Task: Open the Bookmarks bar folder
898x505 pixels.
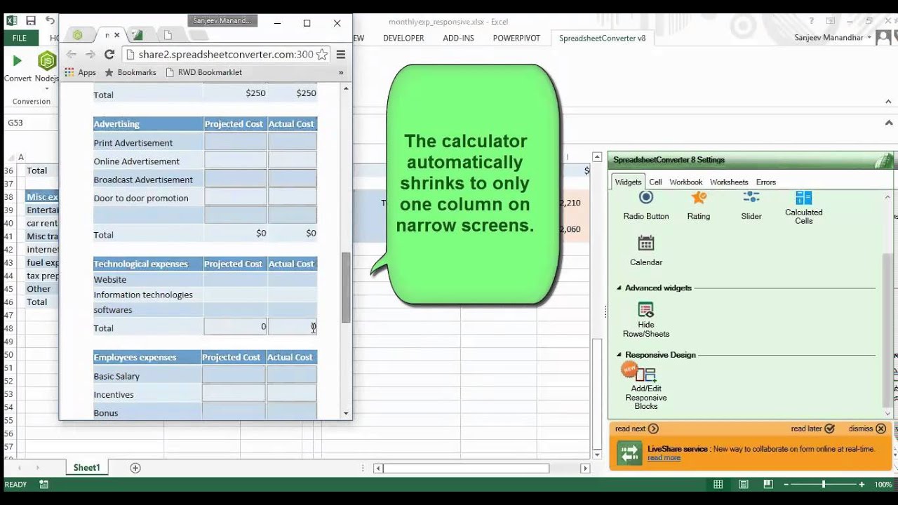Action: pos(130,72)
